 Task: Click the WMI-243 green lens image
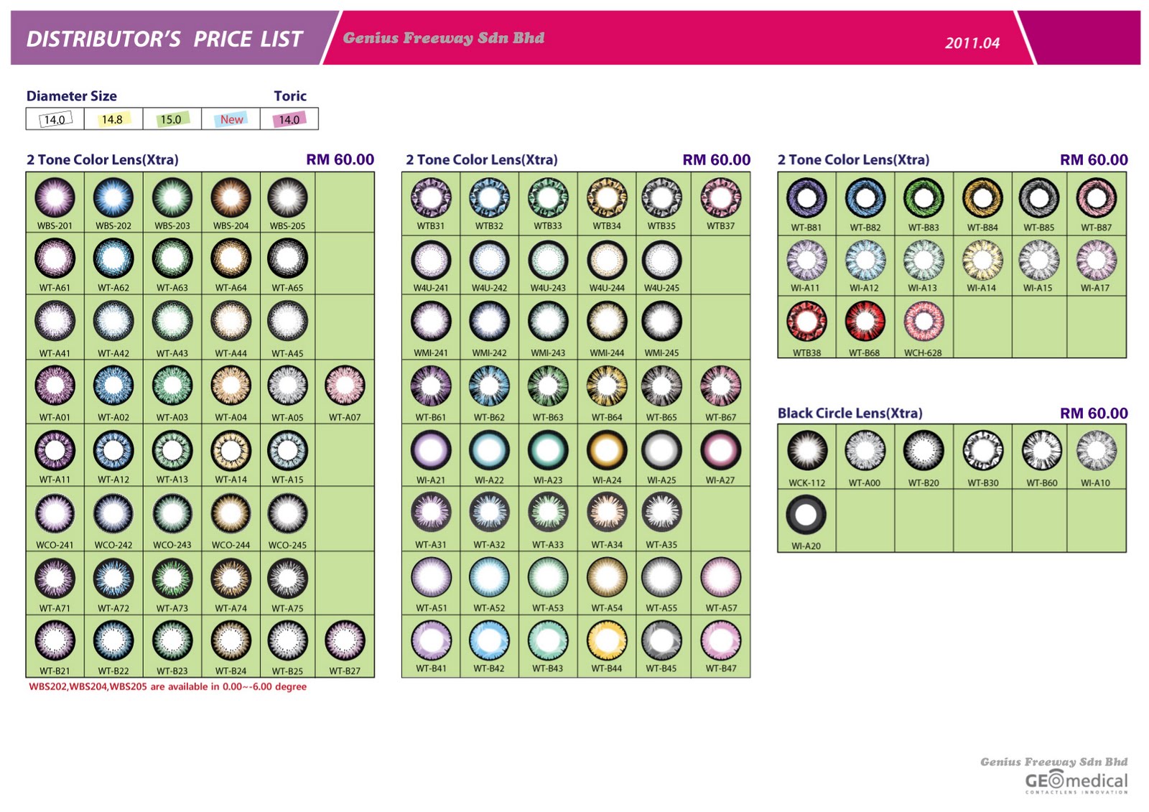click(x=548, y=321)
